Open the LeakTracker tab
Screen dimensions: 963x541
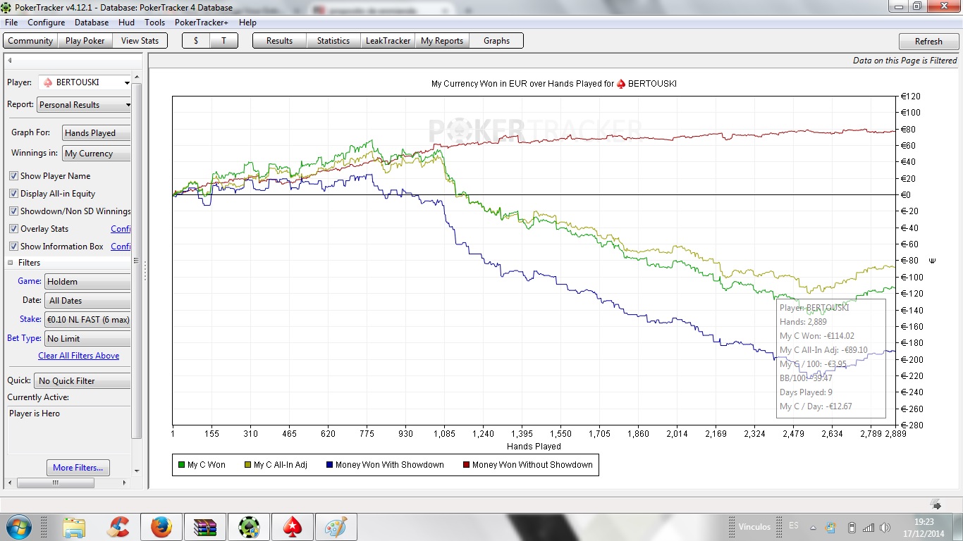[x=388, y=41]
